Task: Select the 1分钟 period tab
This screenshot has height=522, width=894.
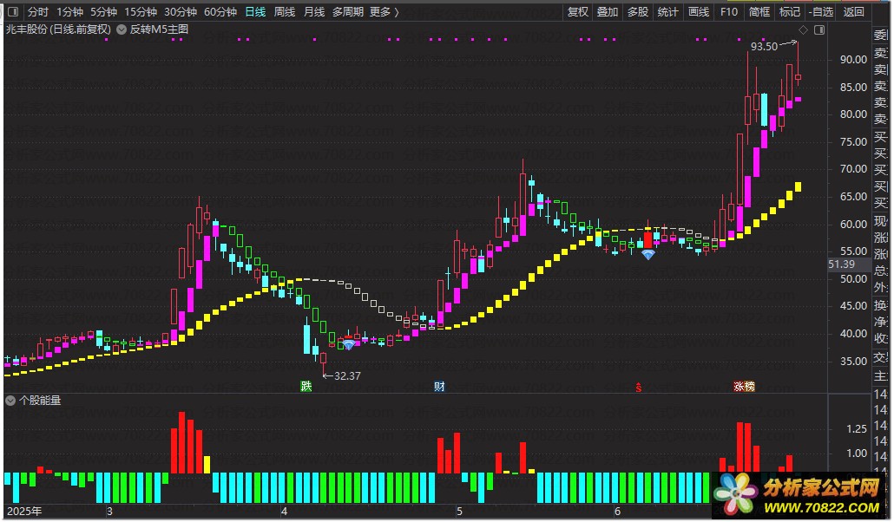Action: click(69, 11)
